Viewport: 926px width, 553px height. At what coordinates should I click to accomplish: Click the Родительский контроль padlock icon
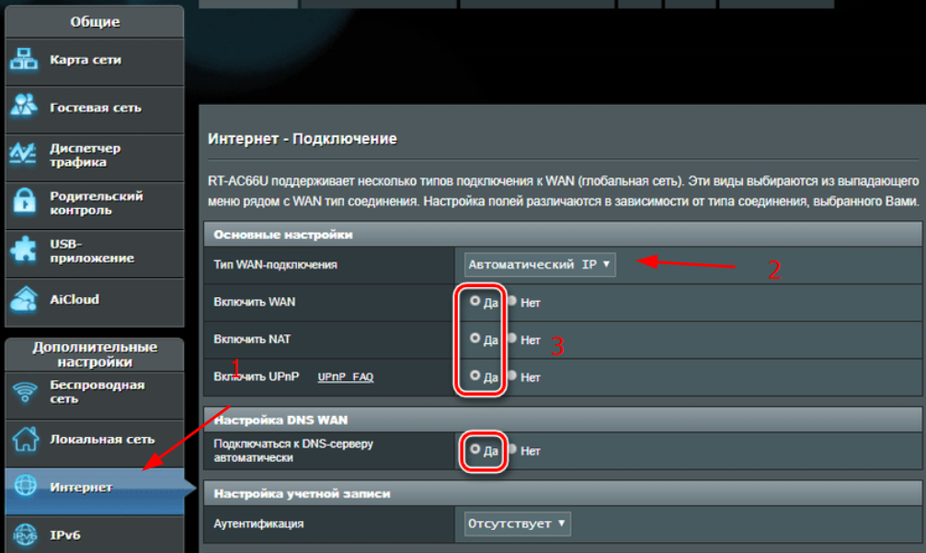pyautogui.click(x=24, y=202)
